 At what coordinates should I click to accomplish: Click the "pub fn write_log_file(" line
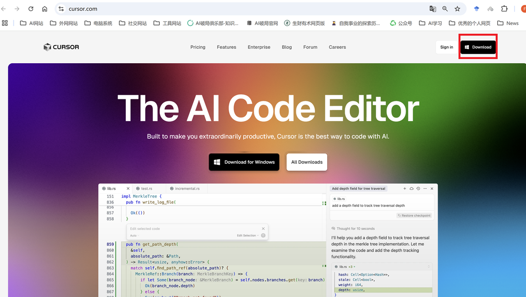151,202
